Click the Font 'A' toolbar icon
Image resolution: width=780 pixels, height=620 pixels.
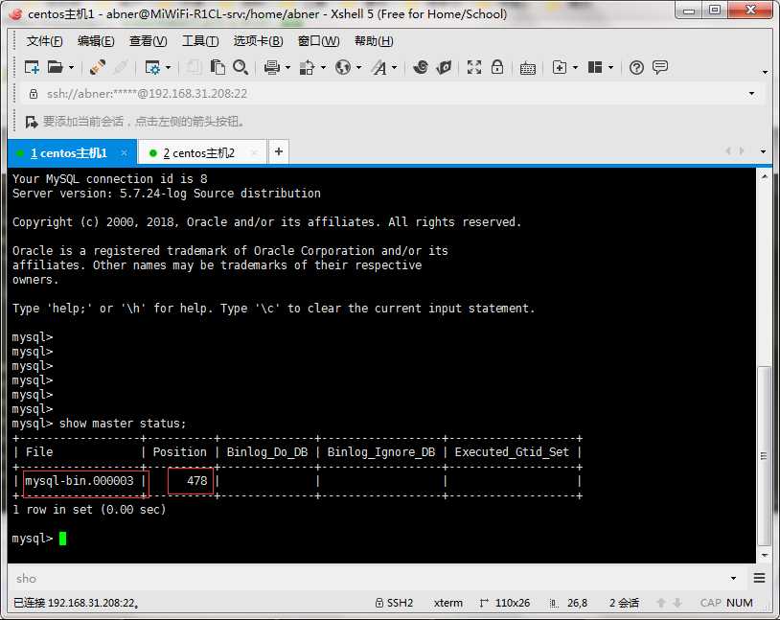click(379, 67)
